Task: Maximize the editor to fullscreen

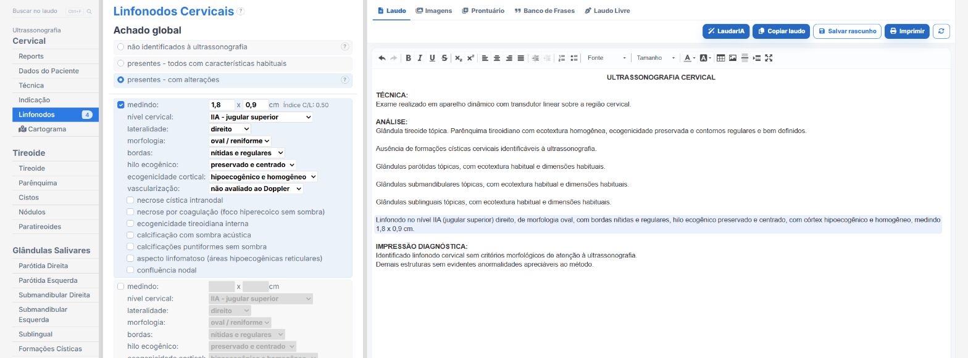Action: click(x=769, y=58)
